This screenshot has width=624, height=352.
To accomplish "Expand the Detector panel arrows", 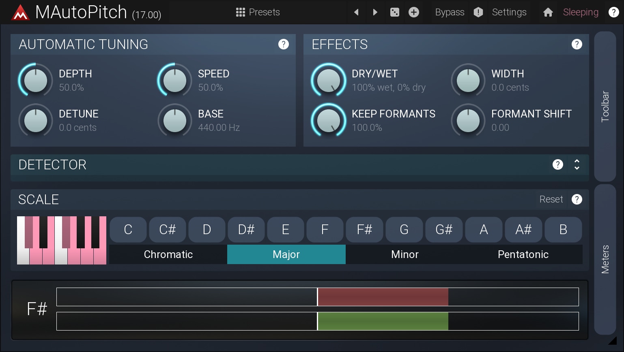I will [x=577, y=164].
